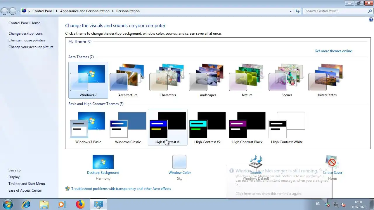Select the United States theme

pos(326,80)
